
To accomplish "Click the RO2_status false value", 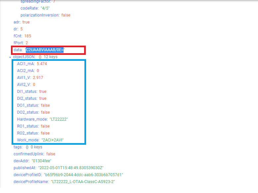I will pyautogui.click(x=45, y=133).
